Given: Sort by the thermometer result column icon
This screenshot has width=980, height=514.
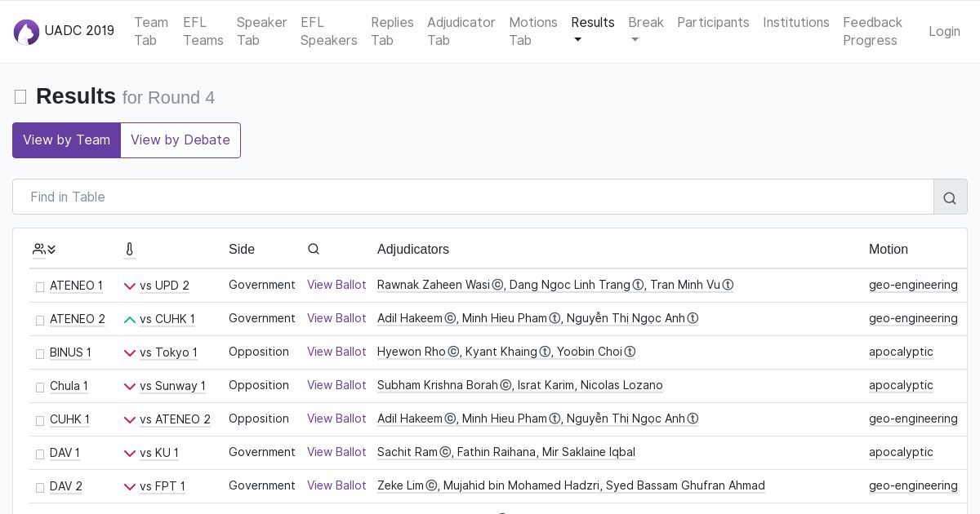Looking at the screenshot, I should pyautogui.click(x=129, y=250).
